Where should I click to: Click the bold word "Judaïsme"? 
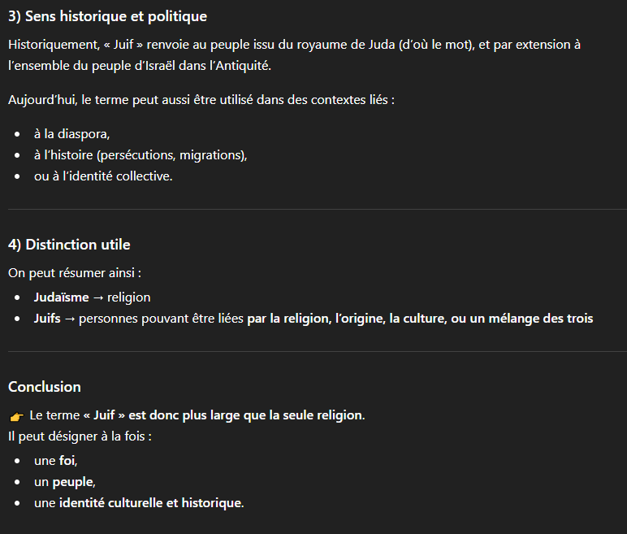pos(61,297)
